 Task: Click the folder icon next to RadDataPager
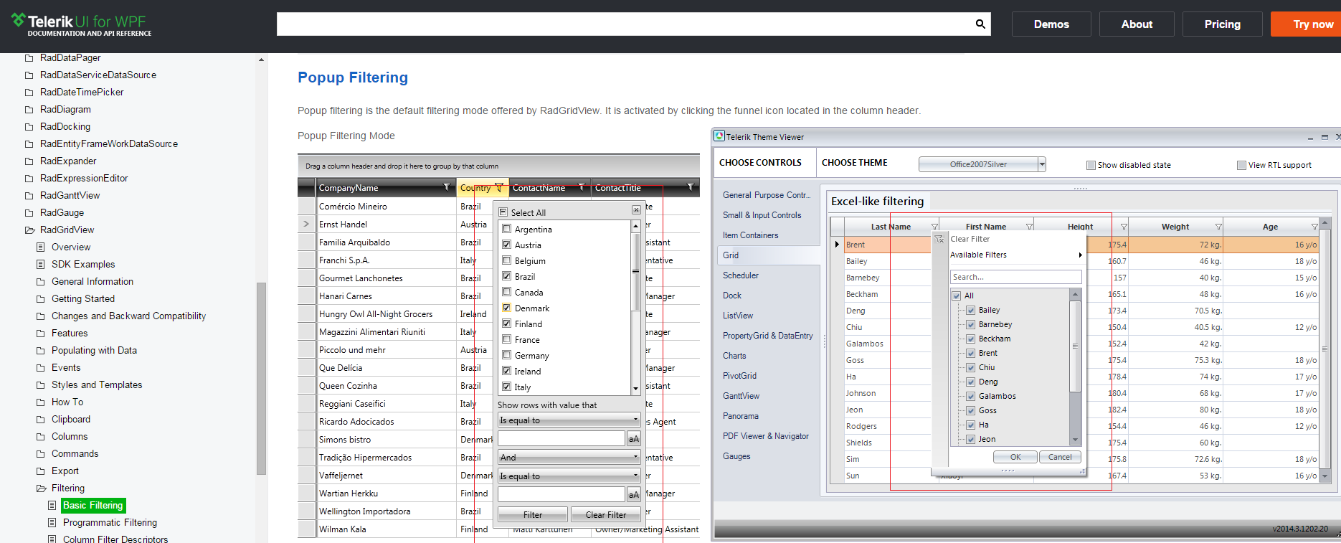click(29, 58)
